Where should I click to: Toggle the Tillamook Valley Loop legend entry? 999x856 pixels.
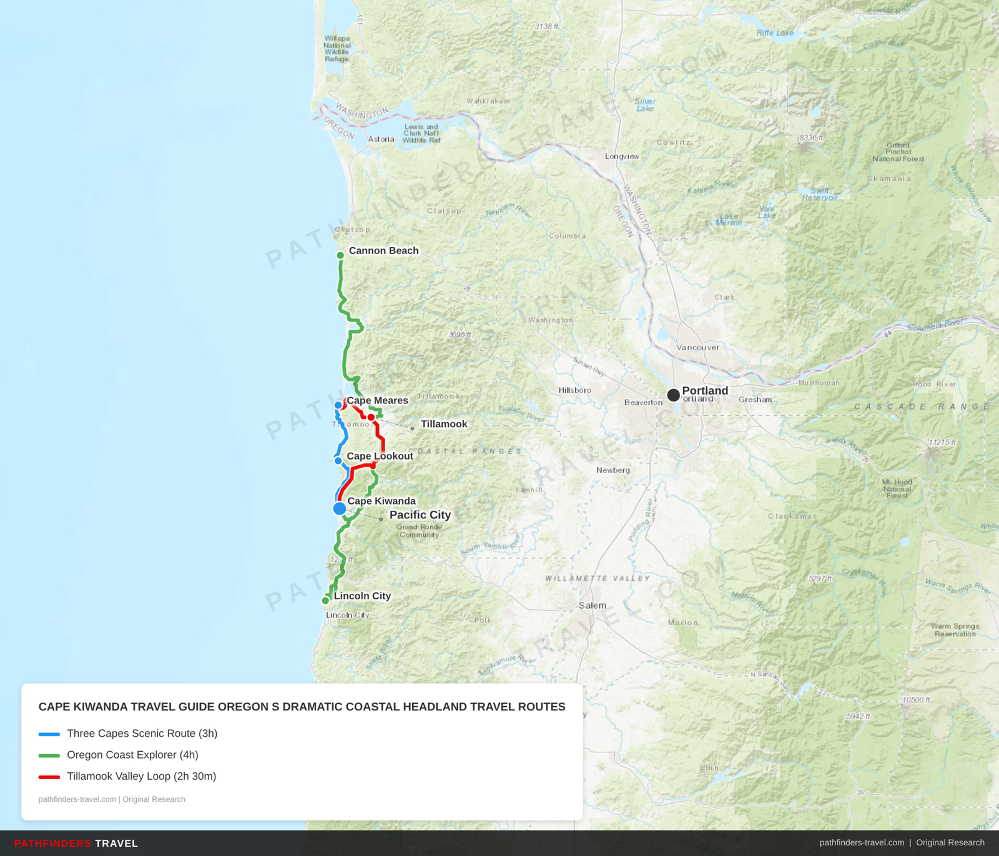141,776
